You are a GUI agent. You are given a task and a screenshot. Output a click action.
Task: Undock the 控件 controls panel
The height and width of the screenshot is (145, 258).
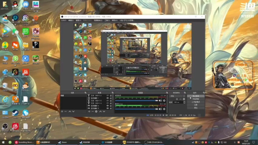click(204, 93)
